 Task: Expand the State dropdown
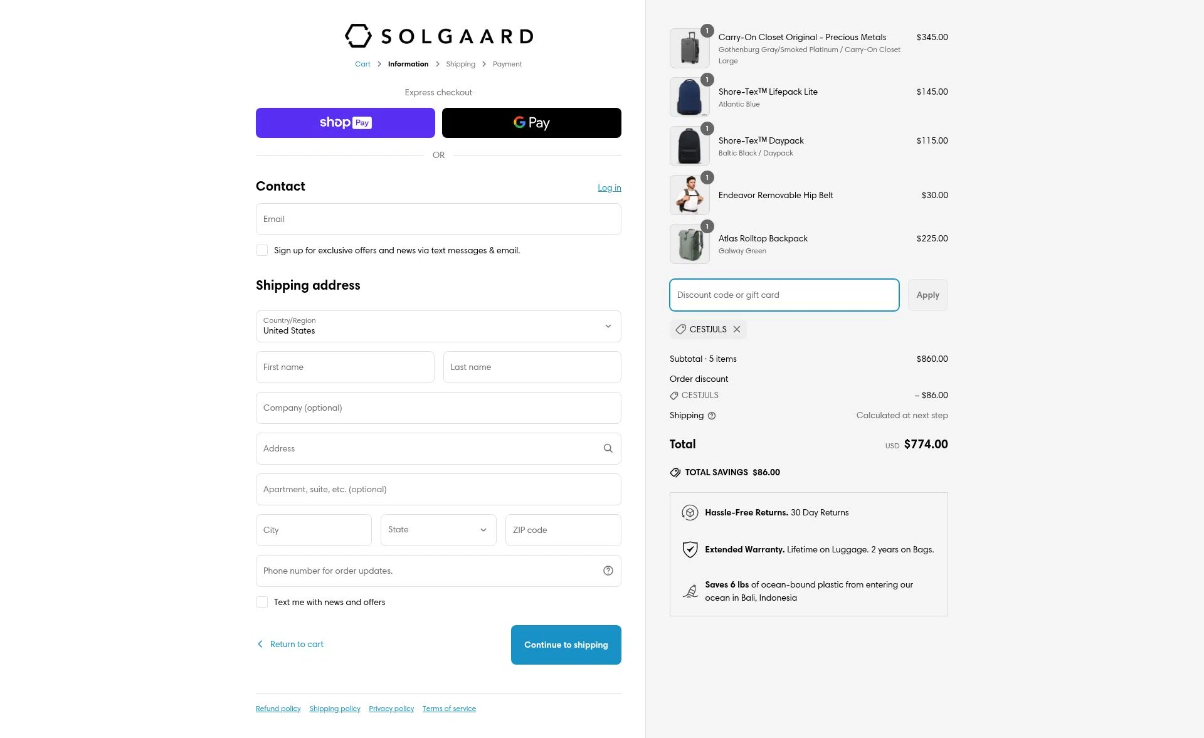point(438,530)
